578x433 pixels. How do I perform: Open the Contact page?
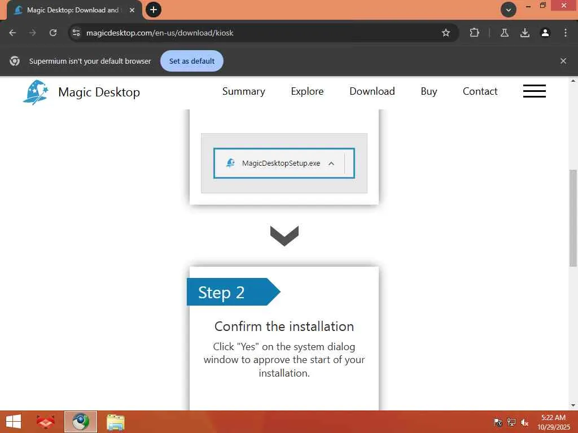(480, 91)
